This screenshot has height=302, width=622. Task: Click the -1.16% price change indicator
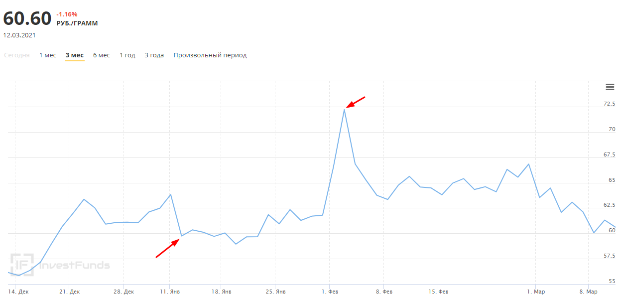[67, 14]
